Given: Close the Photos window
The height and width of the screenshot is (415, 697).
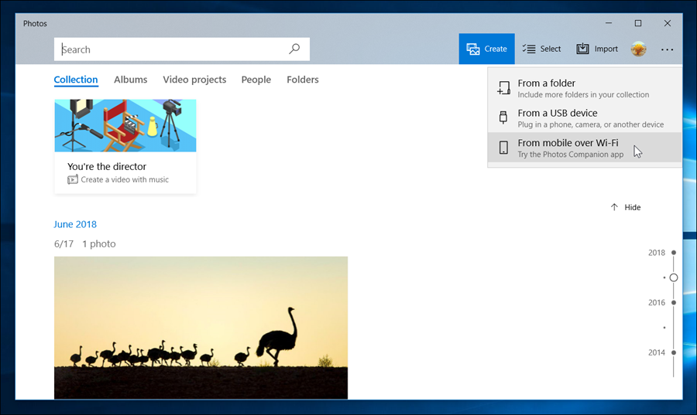Looking at the screenshot, I should (x=668, y=23).
